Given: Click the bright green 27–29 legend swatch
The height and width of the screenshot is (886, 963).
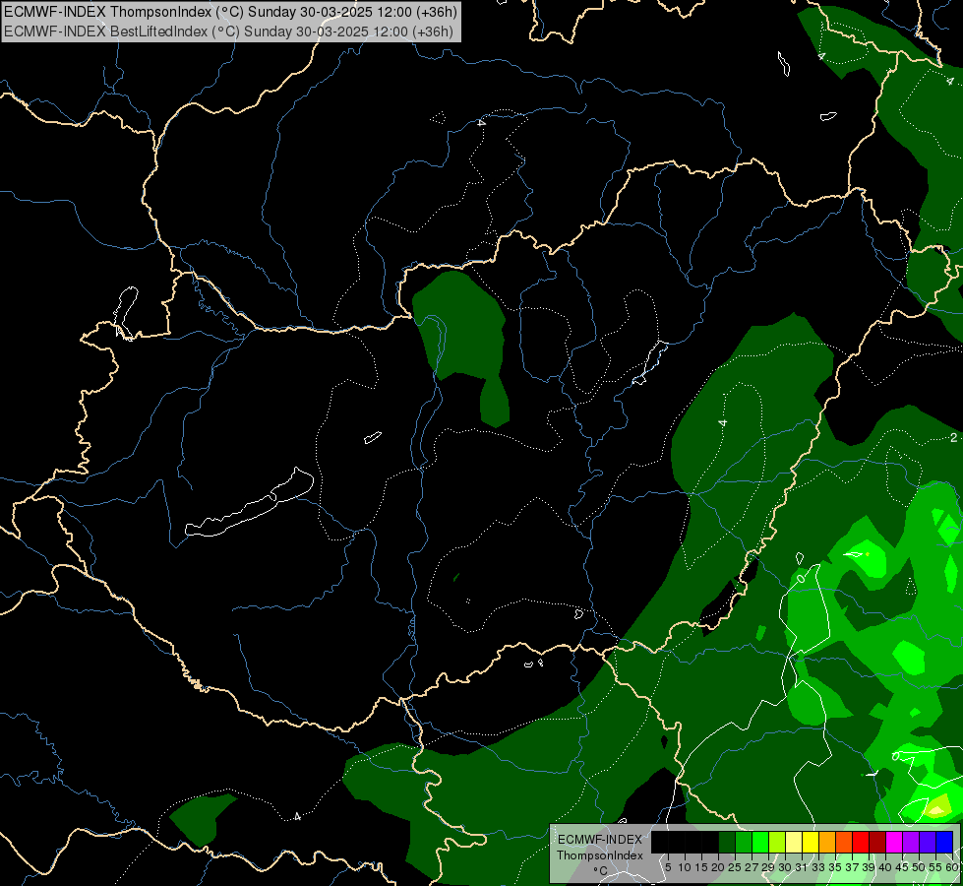Looking at the screenshot, I should point(760,842).
